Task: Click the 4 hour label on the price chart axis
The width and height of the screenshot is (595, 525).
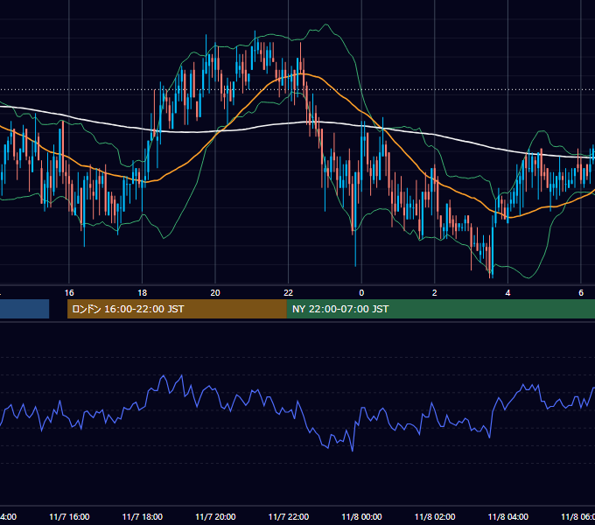Action: click(507, 293)
